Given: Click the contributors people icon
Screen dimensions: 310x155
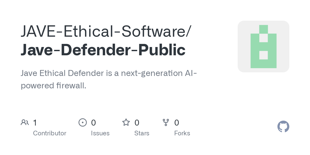Looking at the screenshot, I should [x=25, y=122].
